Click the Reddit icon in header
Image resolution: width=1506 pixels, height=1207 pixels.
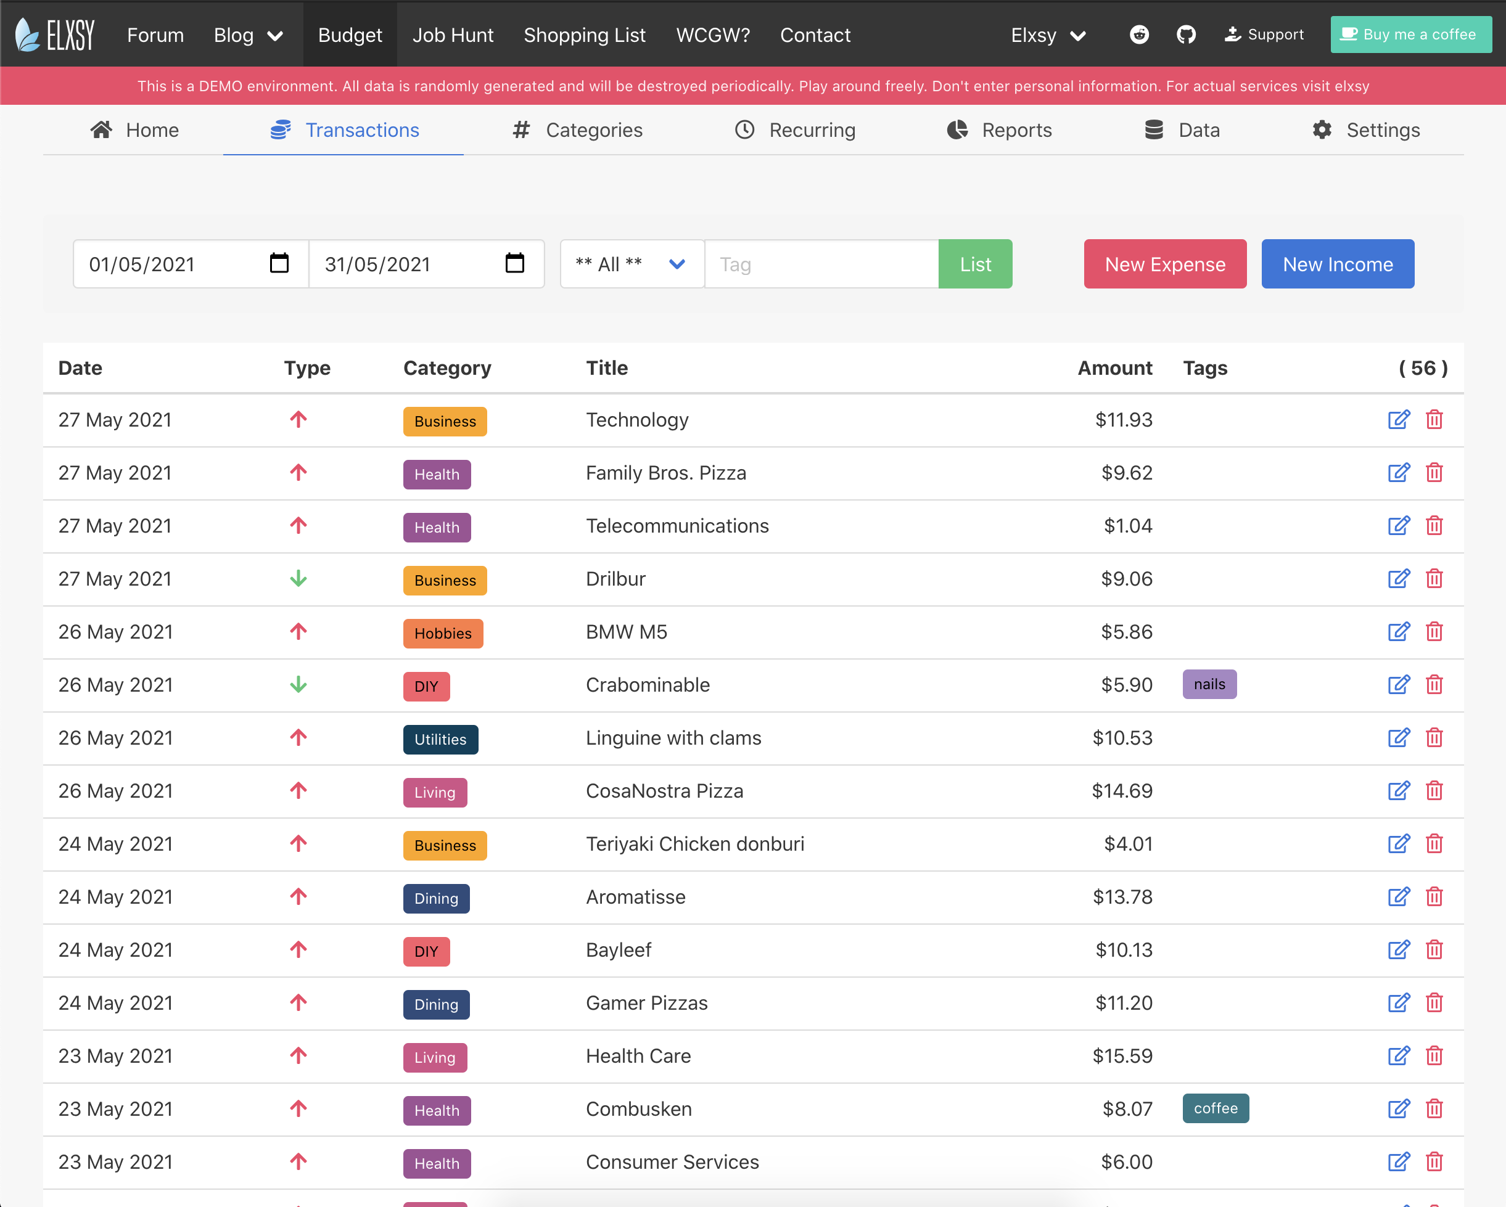pyautogui.click(x=1139, y=34)
